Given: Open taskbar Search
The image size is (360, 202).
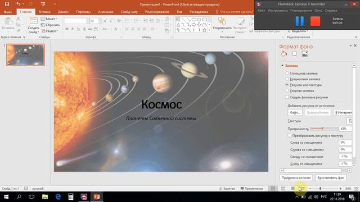Looking at the screenshot, I should [x=19, y=197].
